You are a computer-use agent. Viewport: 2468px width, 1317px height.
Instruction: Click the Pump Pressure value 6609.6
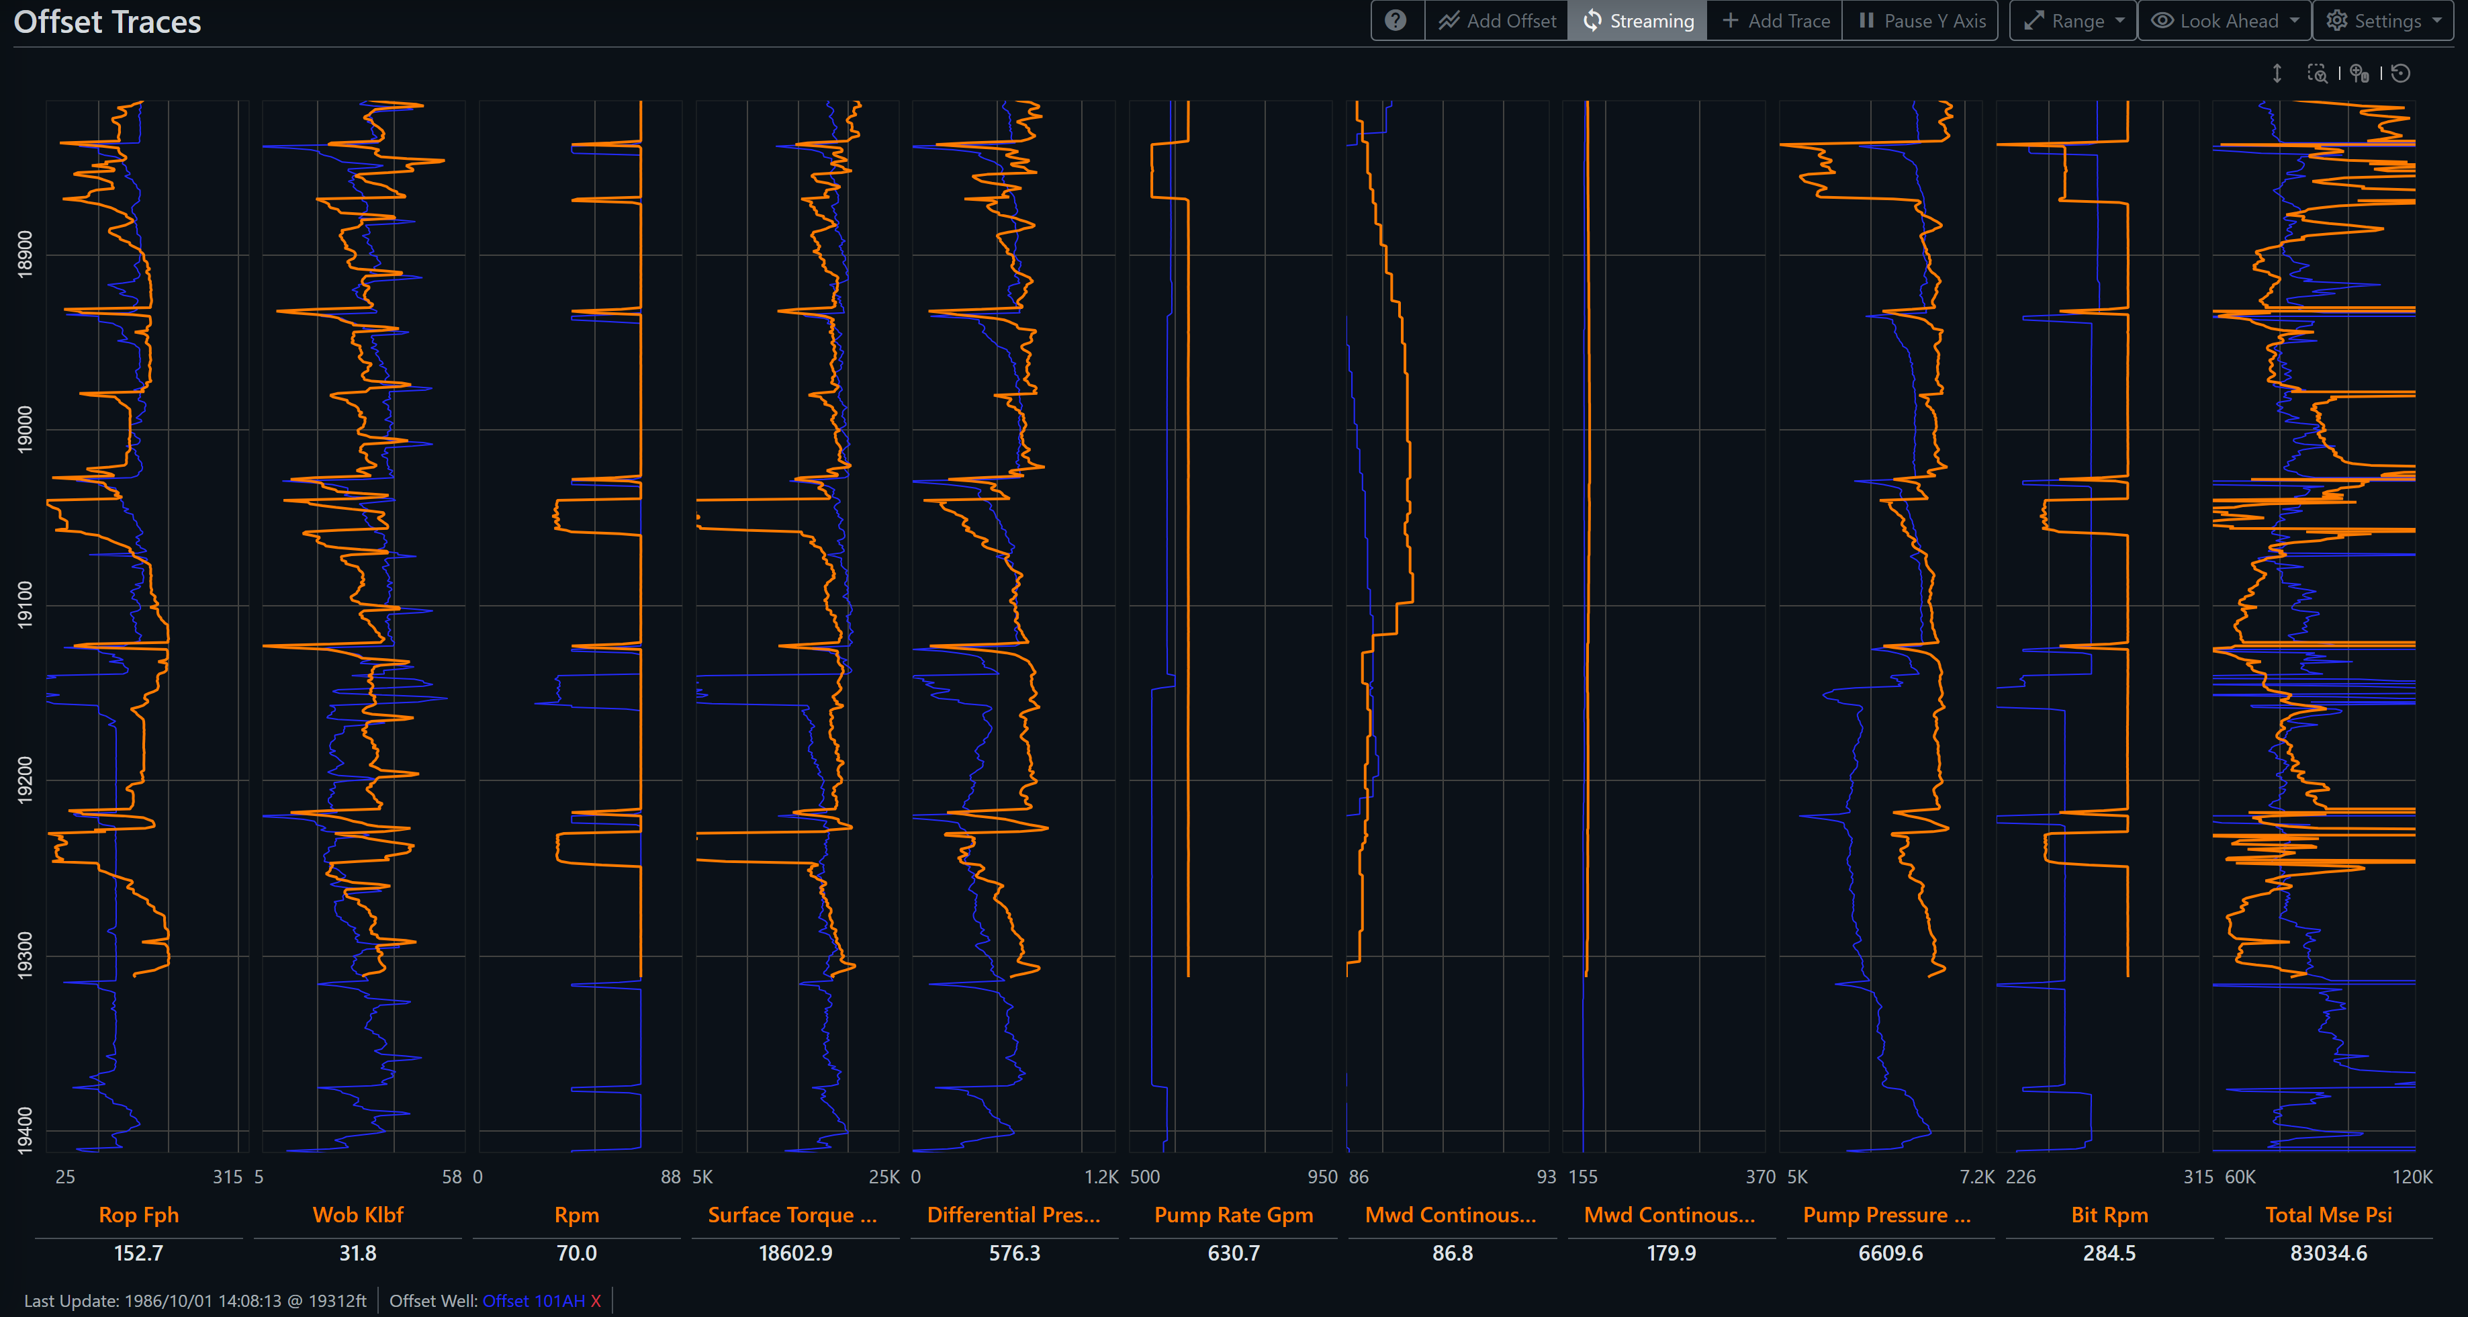(1891, 1253)
